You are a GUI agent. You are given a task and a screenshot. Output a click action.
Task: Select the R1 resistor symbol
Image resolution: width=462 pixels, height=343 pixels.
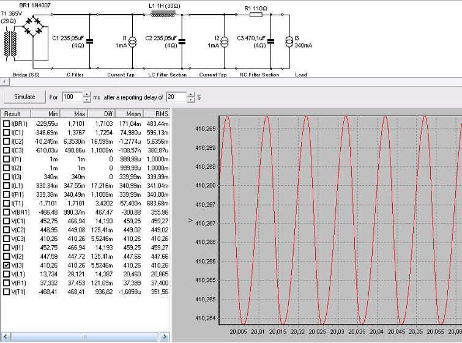256,15
